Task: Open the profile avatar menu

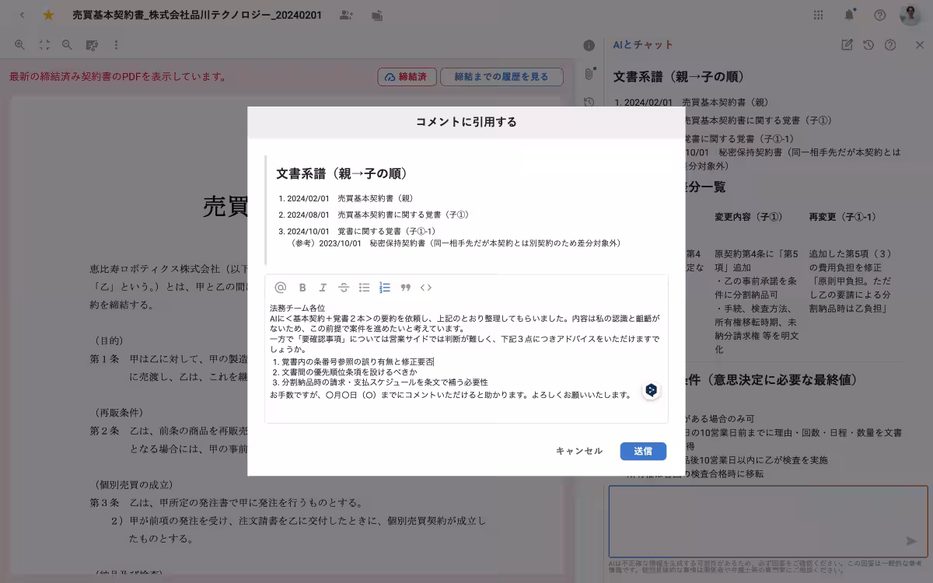Action: pyautogui.click(x=909, y=15)
